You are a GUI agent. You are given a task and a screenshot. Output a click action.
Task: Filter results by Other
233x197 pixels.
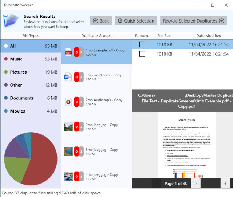pyautogui.click(x=31, y=85)
